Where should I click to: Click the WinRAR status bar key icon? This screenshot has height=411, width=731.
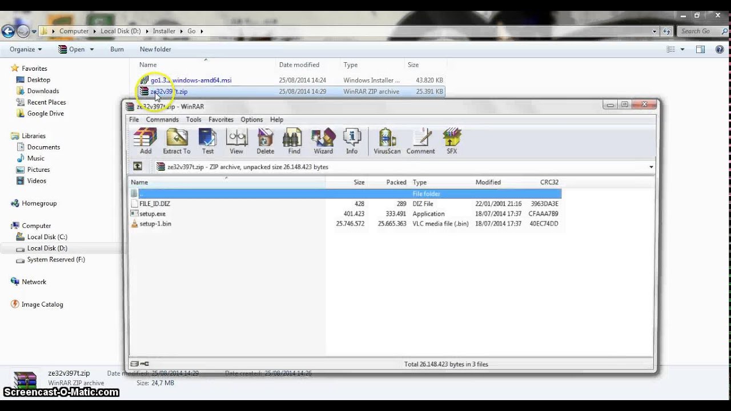coord(144,364)
